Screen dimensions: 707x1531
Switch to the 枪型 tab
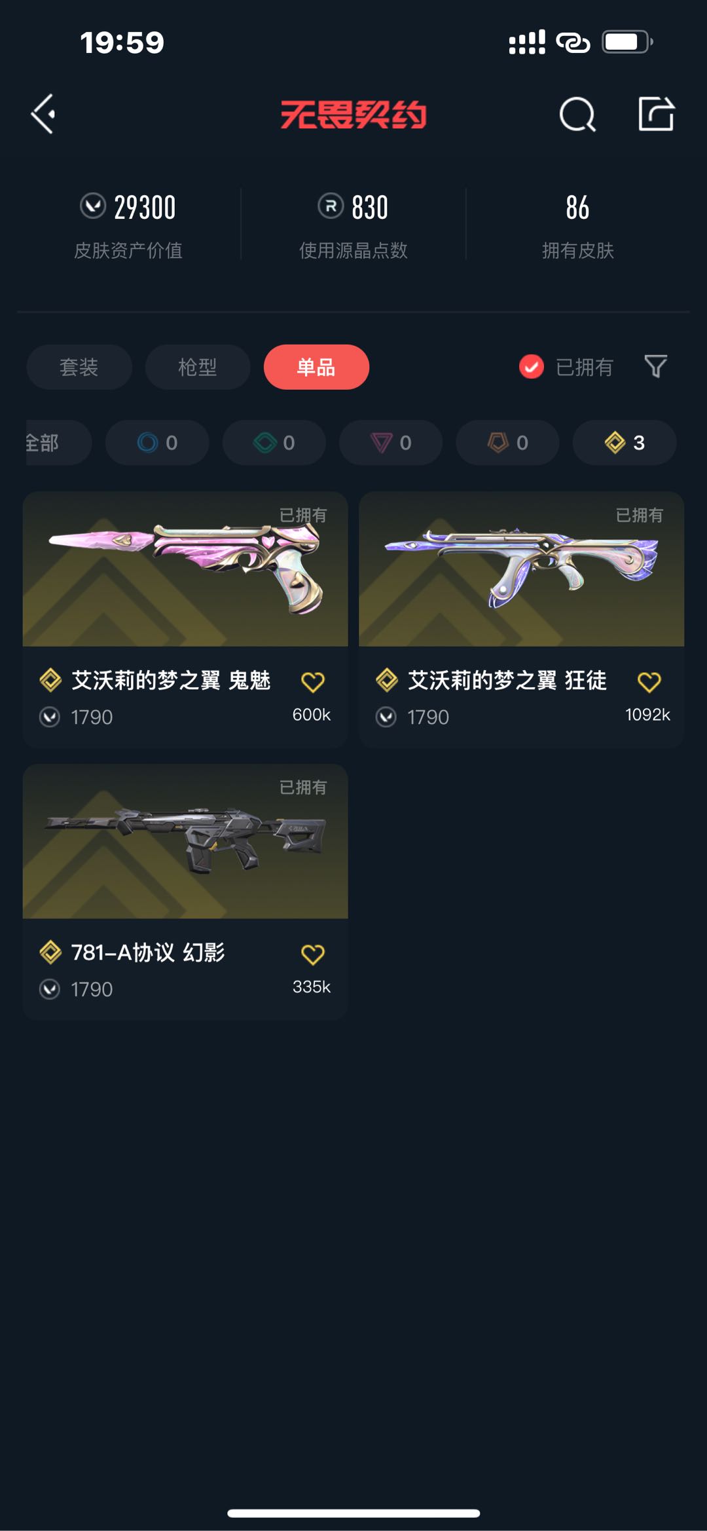tap(198, 367)
